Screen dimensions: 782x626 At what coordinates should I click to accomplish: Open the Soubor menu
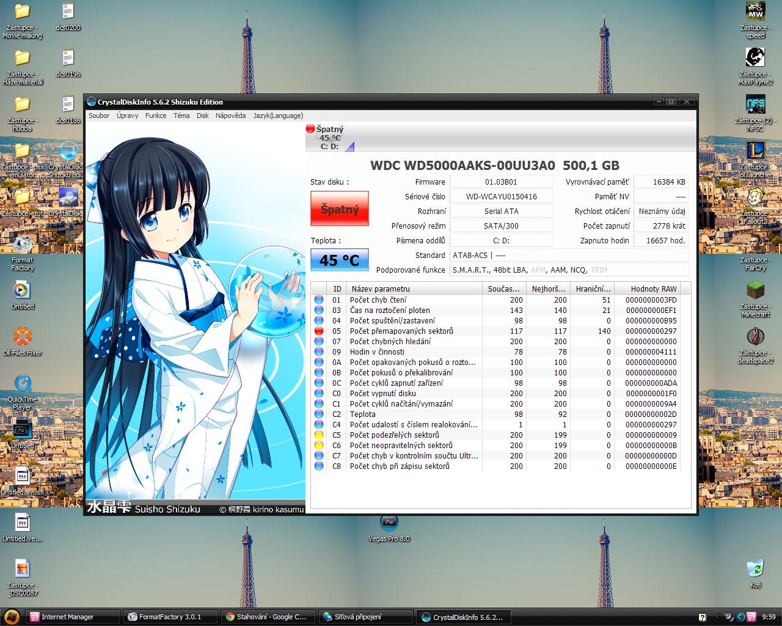pyautogui.click(x=99, y=116)
